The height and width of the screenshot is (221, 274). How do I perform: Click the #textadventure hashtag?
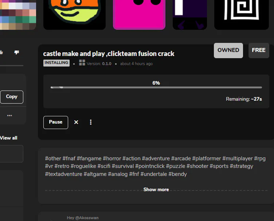[64, 174]
